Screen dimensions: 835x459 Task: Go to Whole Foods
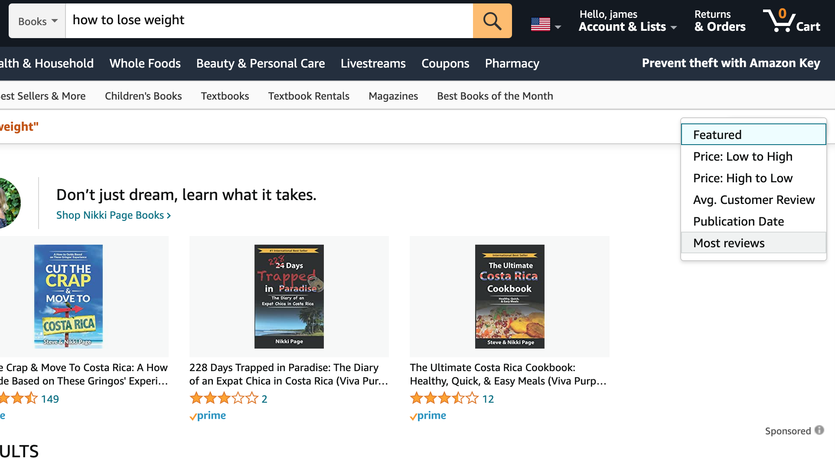point(145,63)
